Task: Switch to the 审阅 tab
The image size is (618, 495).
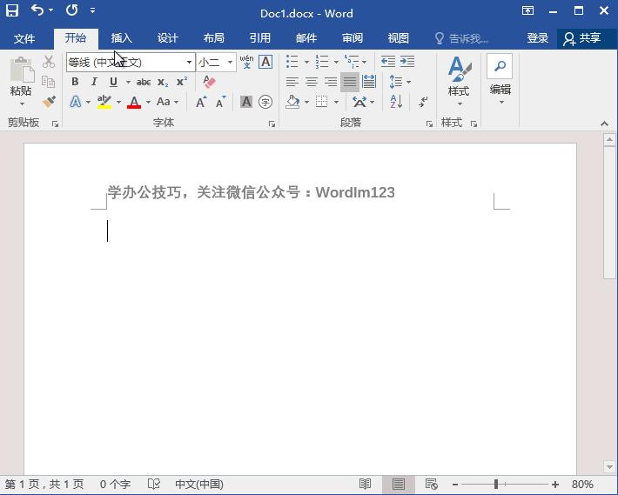Action: (353, 38)
